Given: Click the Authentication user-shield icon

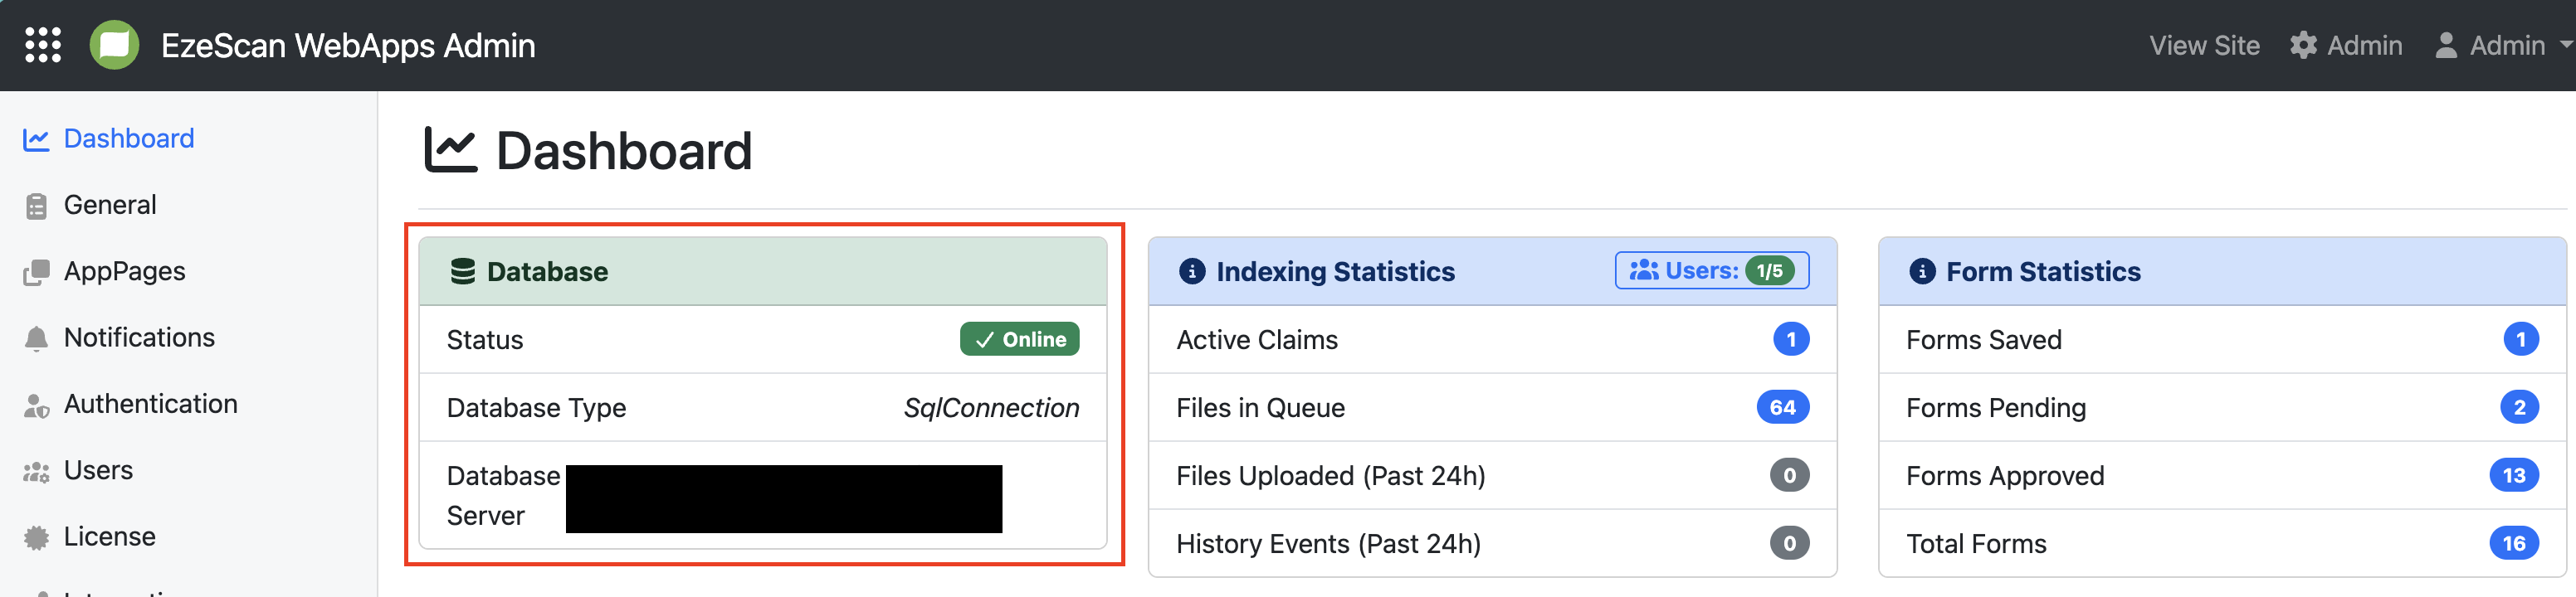Looking at the screenshot, I should pyautogui.click(x=36, y=405).
